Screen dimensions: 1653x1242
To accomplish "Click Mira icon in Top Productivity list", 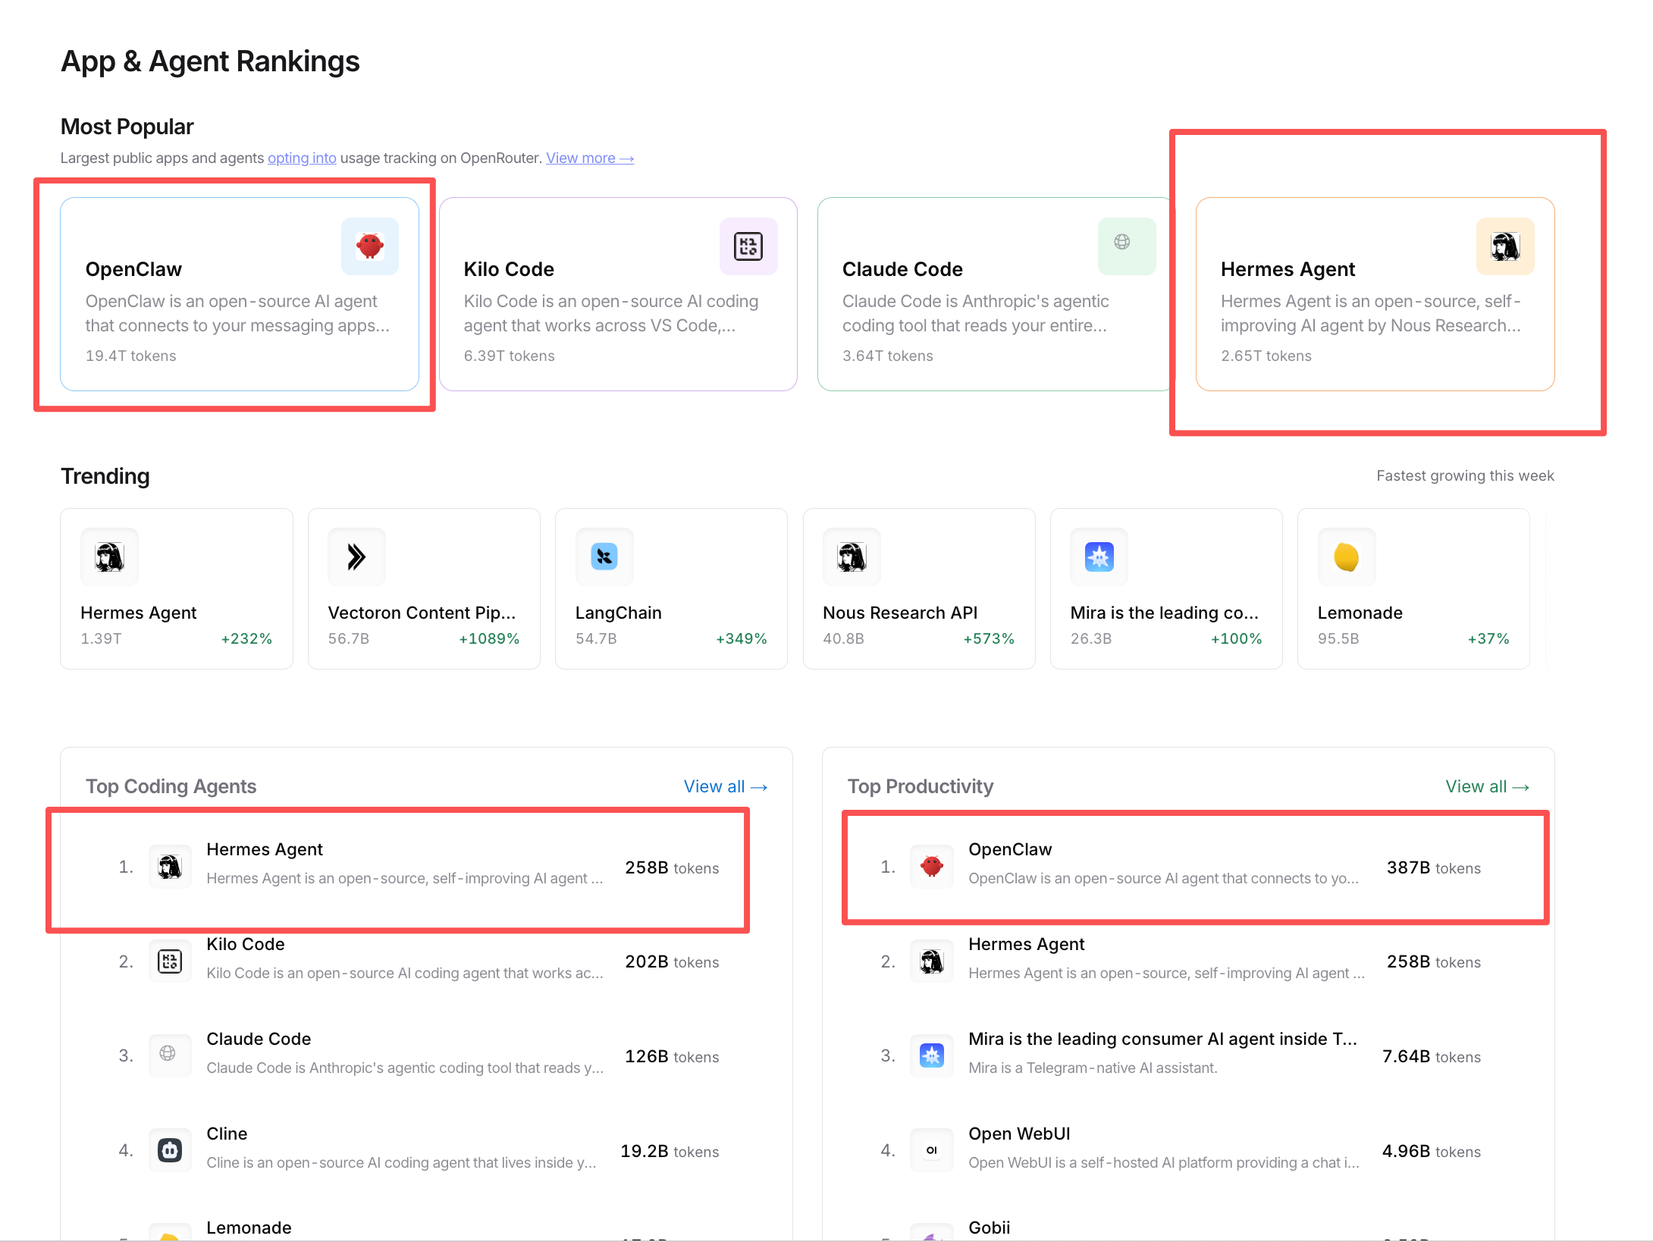I will pos(932,1055).
